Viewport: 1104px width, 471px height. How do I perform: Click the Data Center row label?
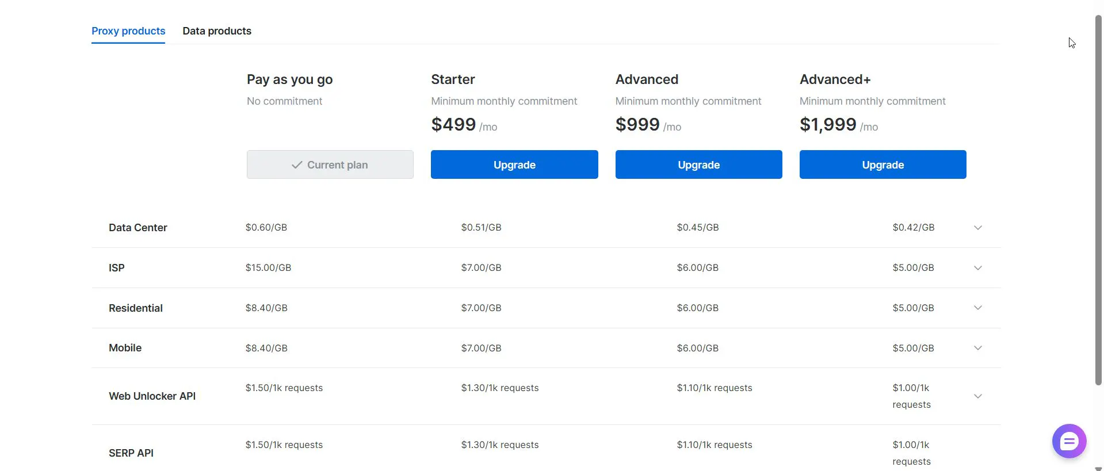coord(138,228)
